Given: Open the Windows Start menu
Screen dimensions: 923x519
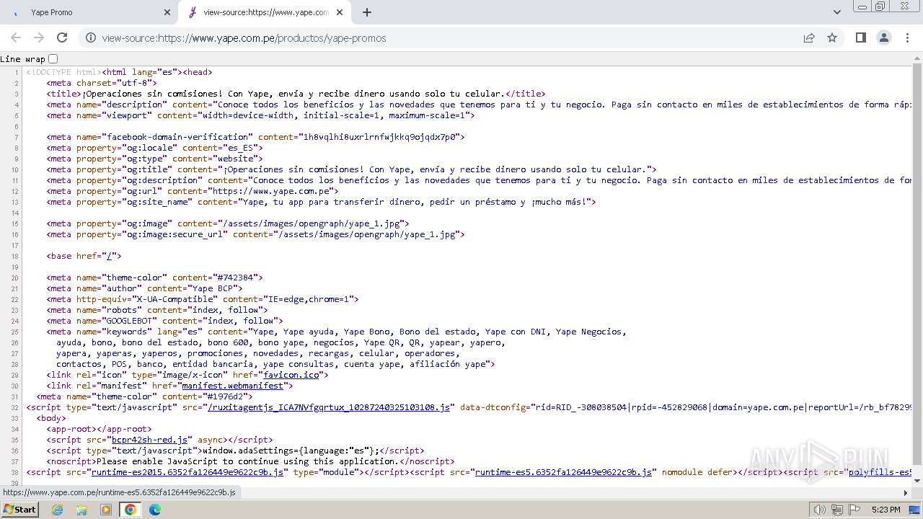Looking at the screenshot, I should (x=19, y=509).
